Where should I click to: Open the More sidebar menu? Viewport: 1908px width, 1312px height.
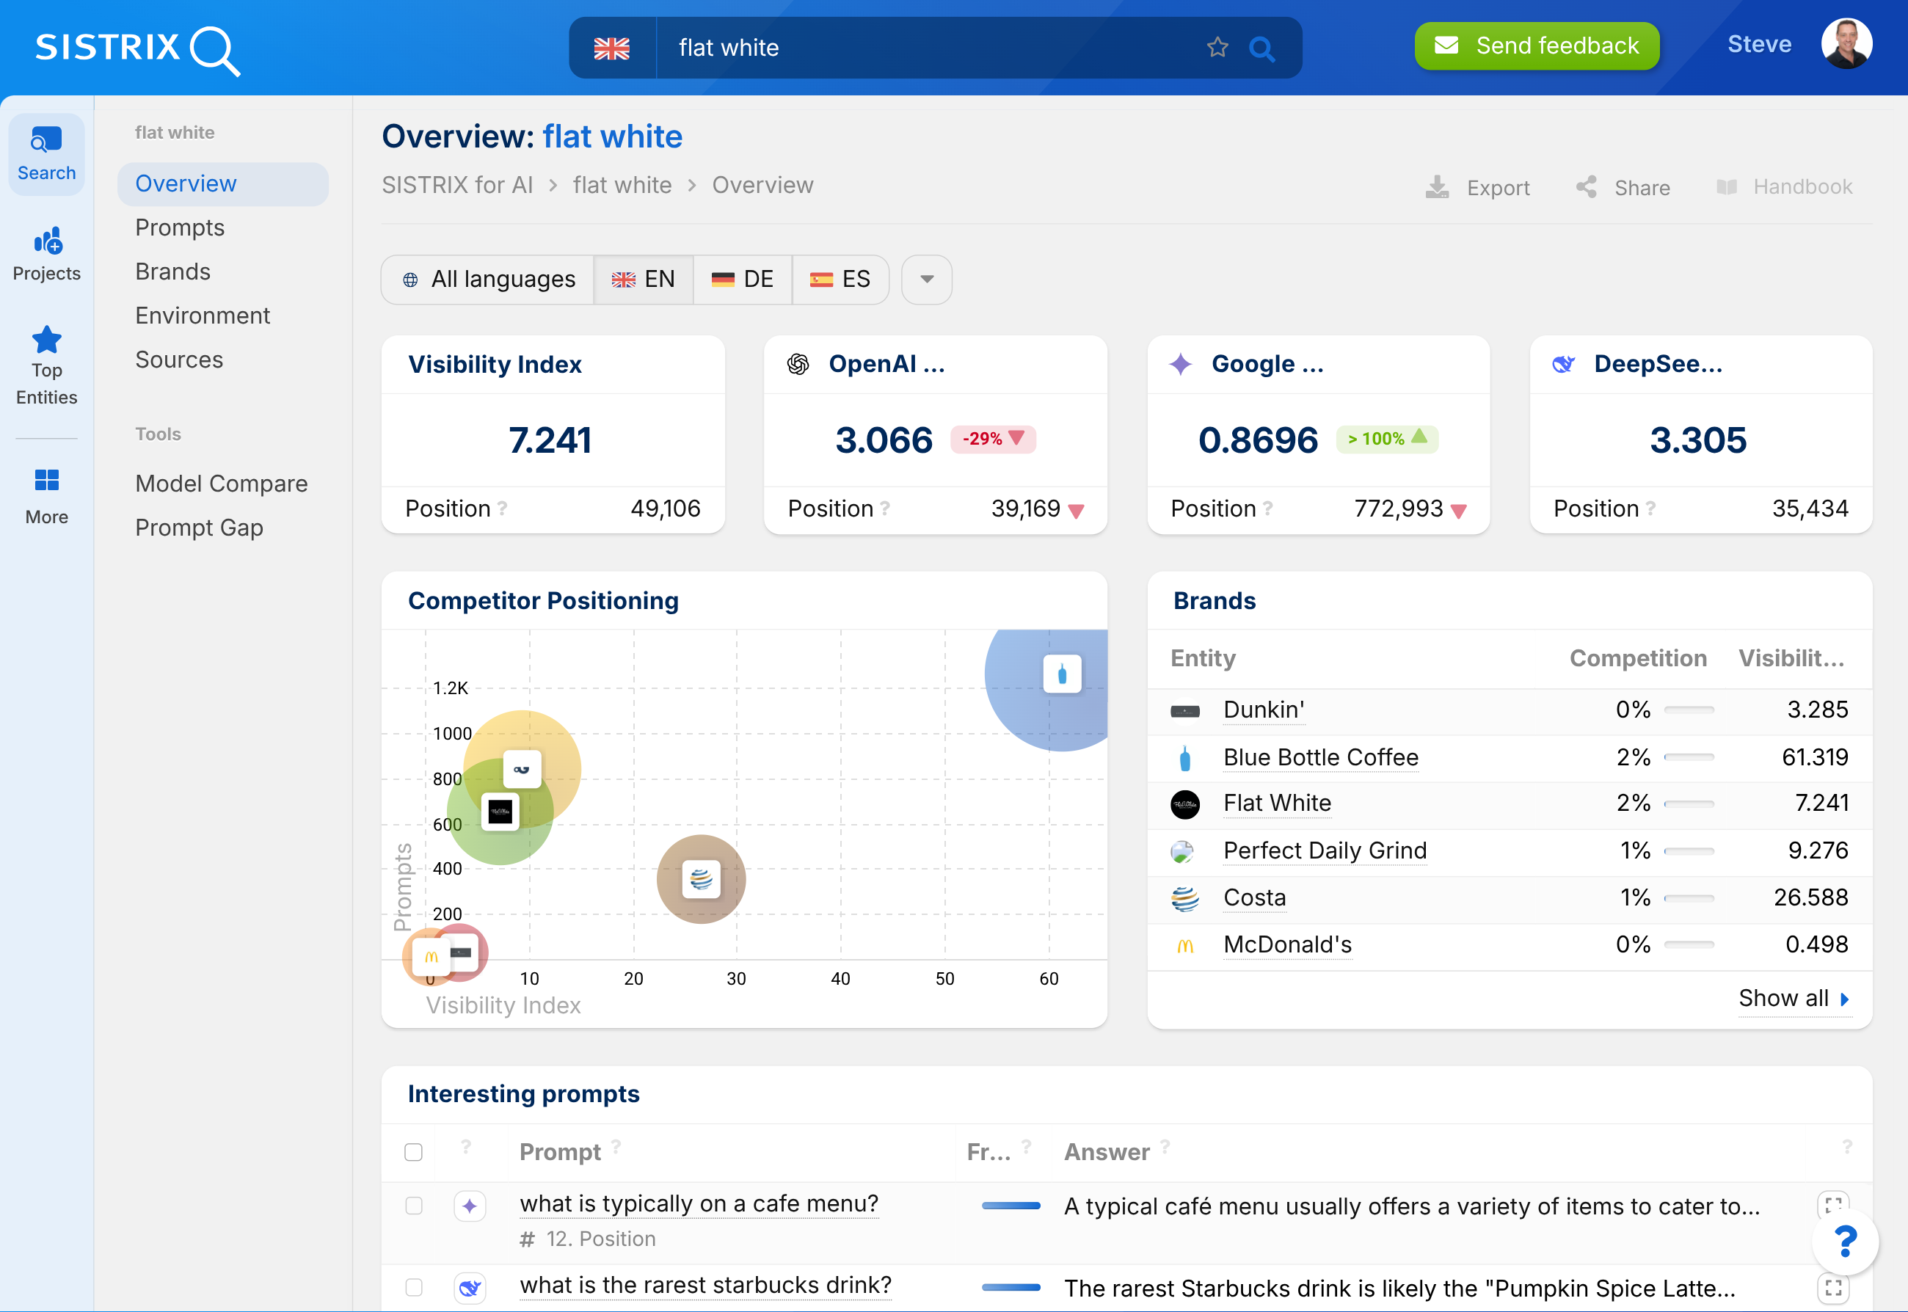47,496
